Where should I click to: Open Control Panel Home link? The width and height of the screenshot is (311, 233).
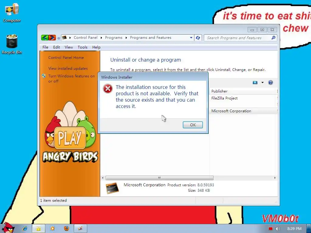tap(66, 57)
